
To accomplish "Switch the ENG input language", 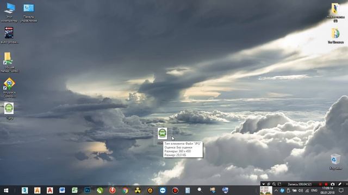I will (x=314, y=190).
